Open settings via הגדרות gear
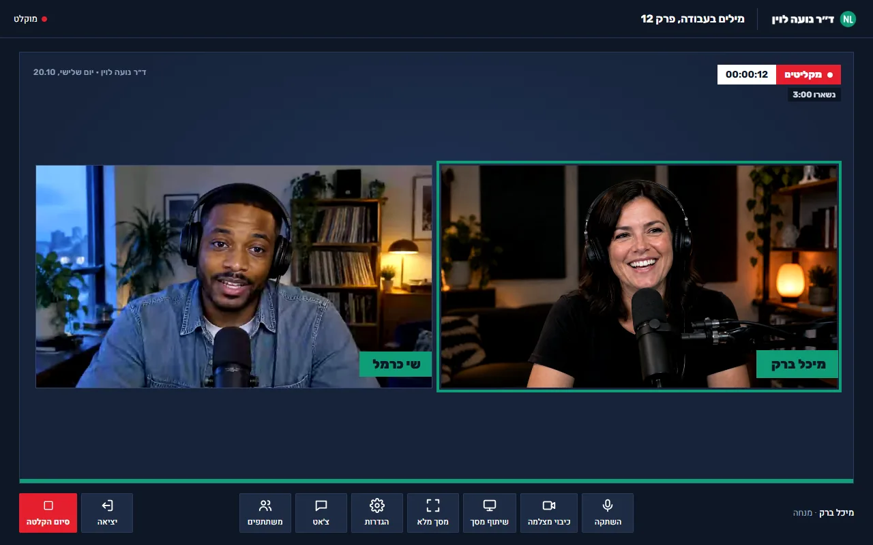 point(376,513)
